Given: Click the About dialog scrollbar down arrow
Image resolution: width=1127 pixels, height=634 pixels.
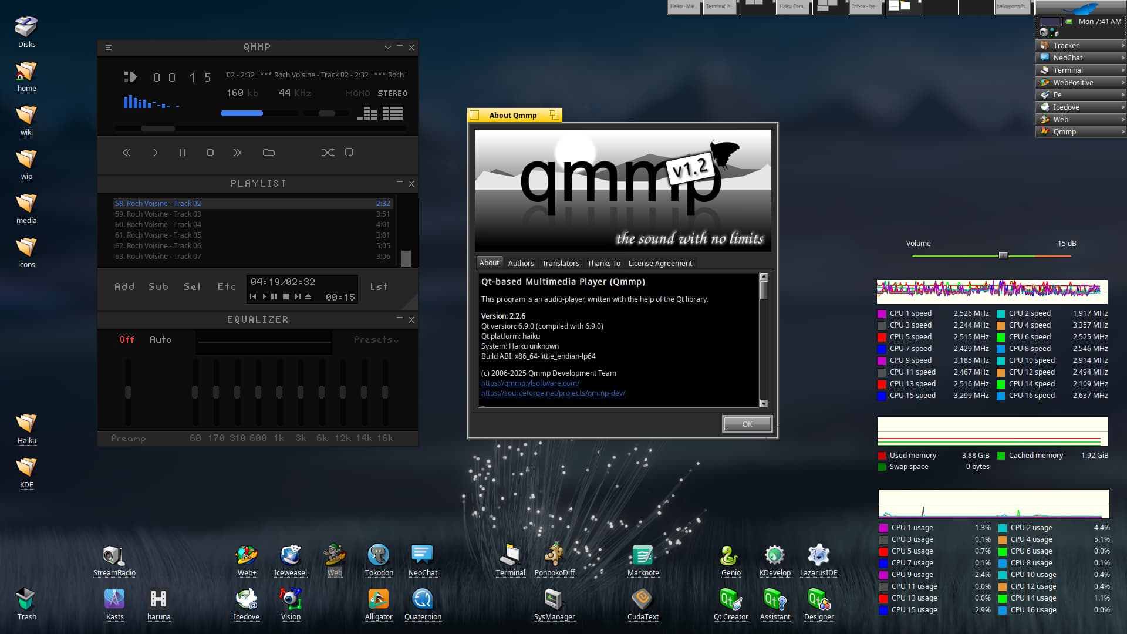Looking at the screenshot, I should click(764, 403).
